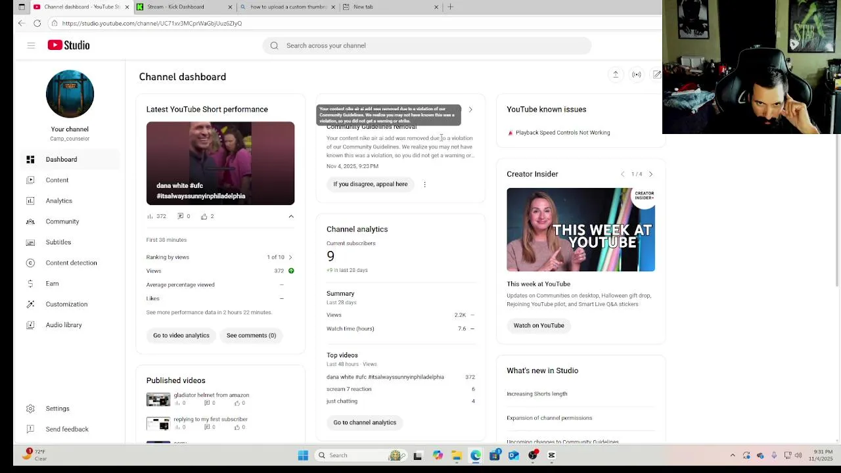Click If you disagree, appeal here
The width and height of the screenshot is (841, 473).
coord(371,184)
